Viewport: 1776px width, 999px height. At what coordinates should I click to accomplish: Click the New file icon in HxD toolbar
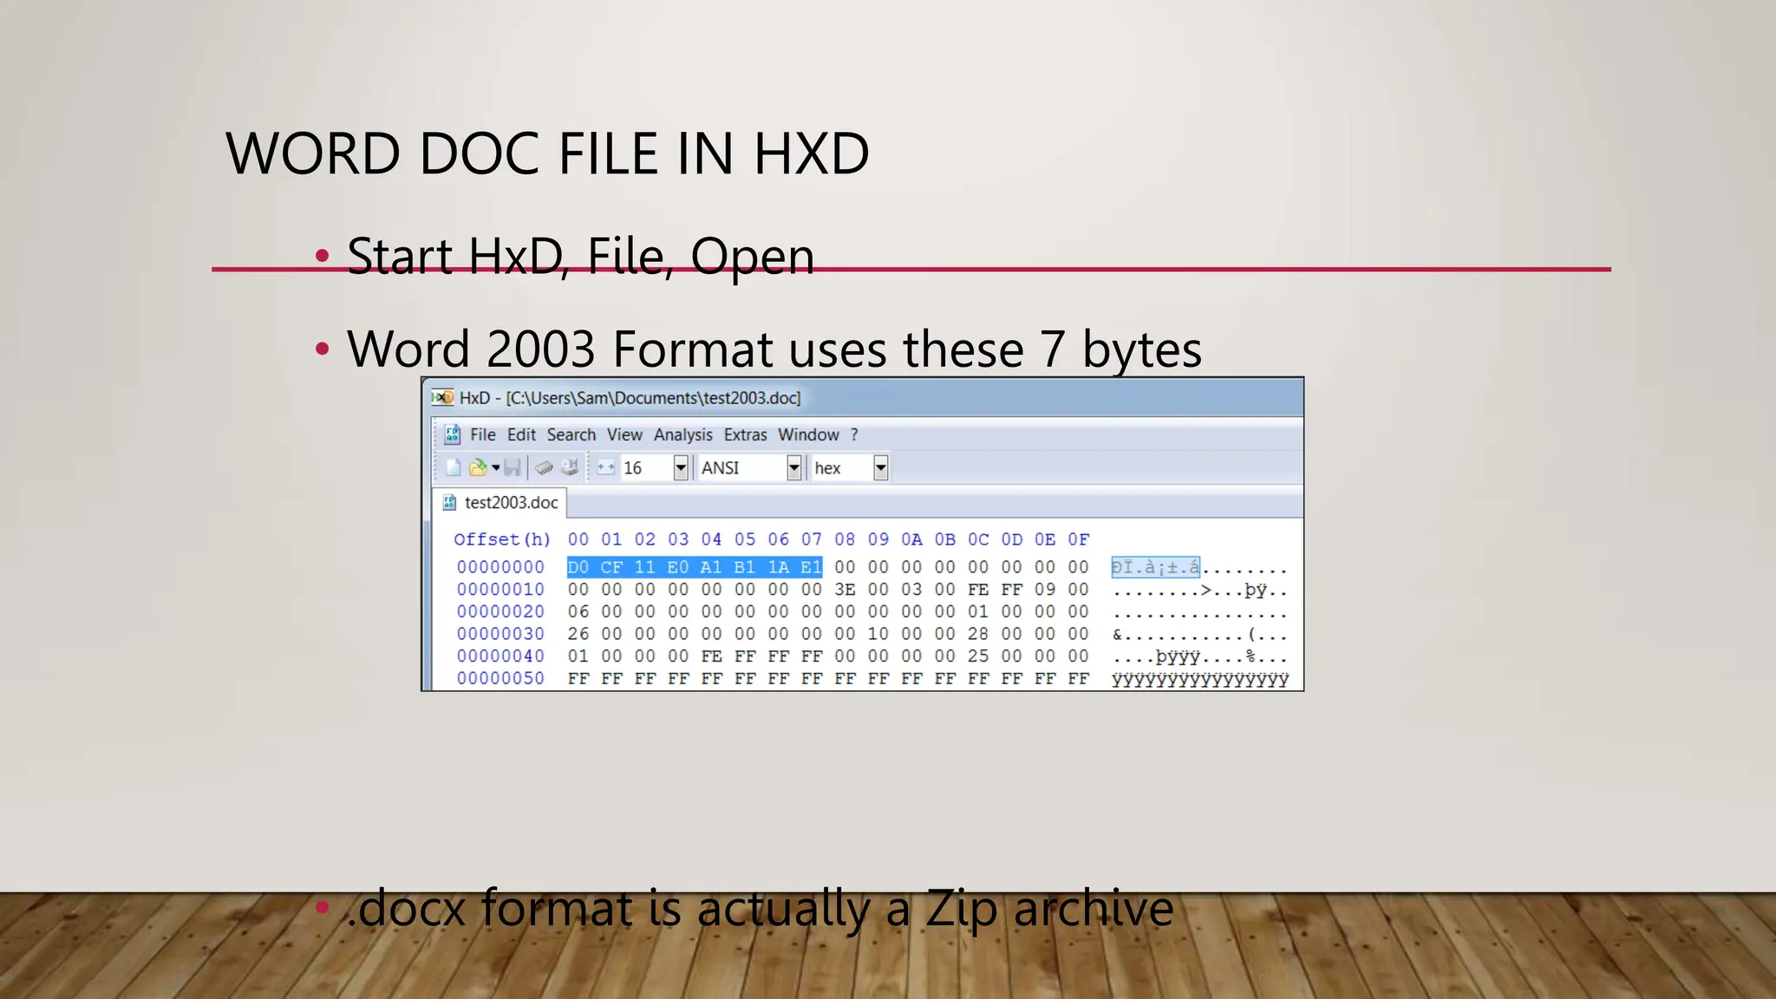(x=453, y=468)
